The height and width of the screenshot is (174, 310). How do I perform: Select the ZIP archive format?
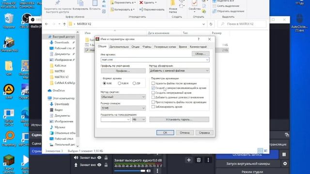(137, 83)
